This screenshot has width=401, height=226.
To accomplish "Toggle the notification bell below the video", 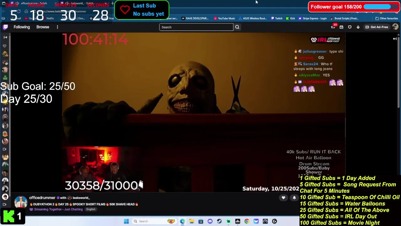I will [x=294, y=198].
